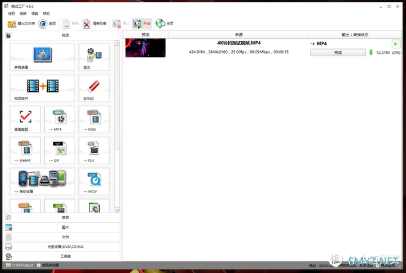Select the 4K转码测试视频 preview thumbnail

click(x=146, y=48)
